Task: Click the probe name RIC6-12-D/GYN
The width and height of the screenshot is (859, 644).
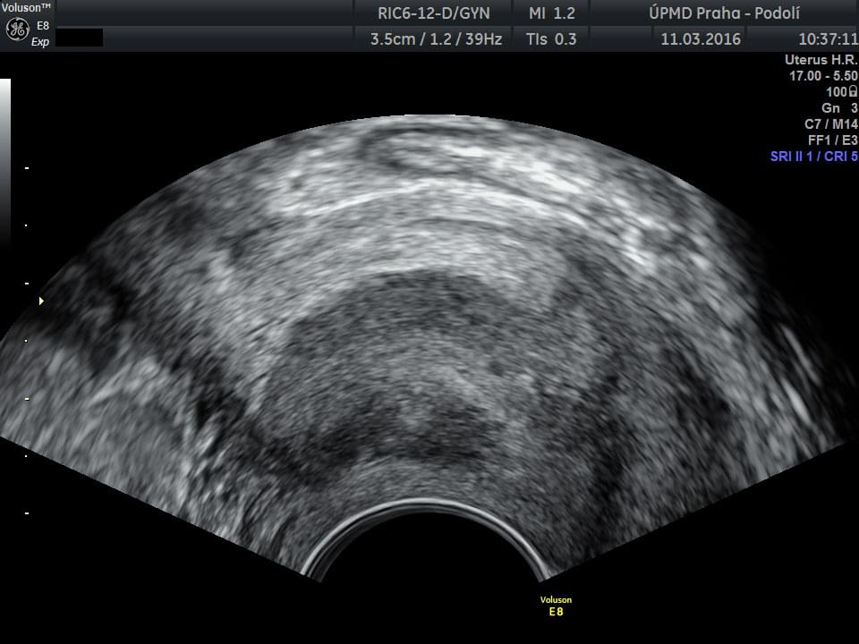Action: click(x=434, y=13)
